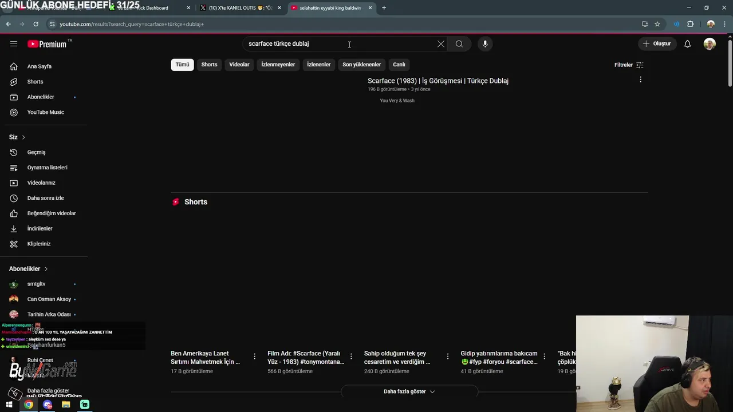Click the browser address bar URL
Image resolution: width=733 pixels, height=412 pixels.
pos(132,24)
